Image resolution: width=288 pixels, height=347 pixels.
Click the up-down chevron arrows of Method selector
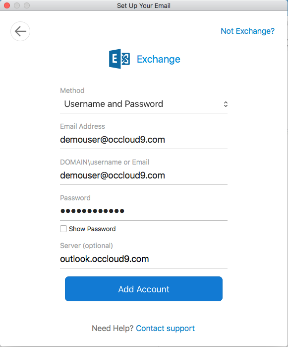click(x=226, y=104)
